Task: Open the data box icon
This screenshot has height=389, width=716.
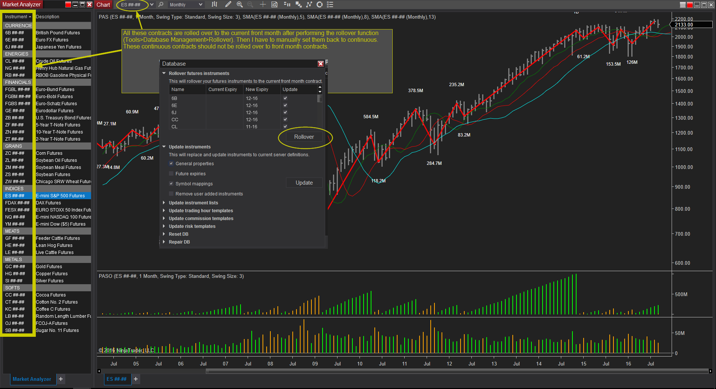Action: point(274,4)
